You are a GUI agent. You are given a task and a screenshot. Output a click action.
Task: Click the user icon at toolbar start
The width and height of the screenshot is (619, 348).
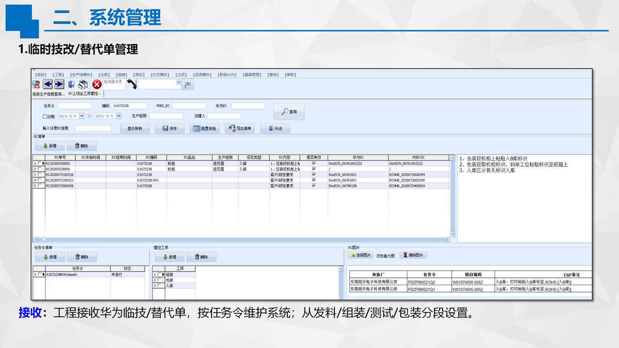pos(36,85)
